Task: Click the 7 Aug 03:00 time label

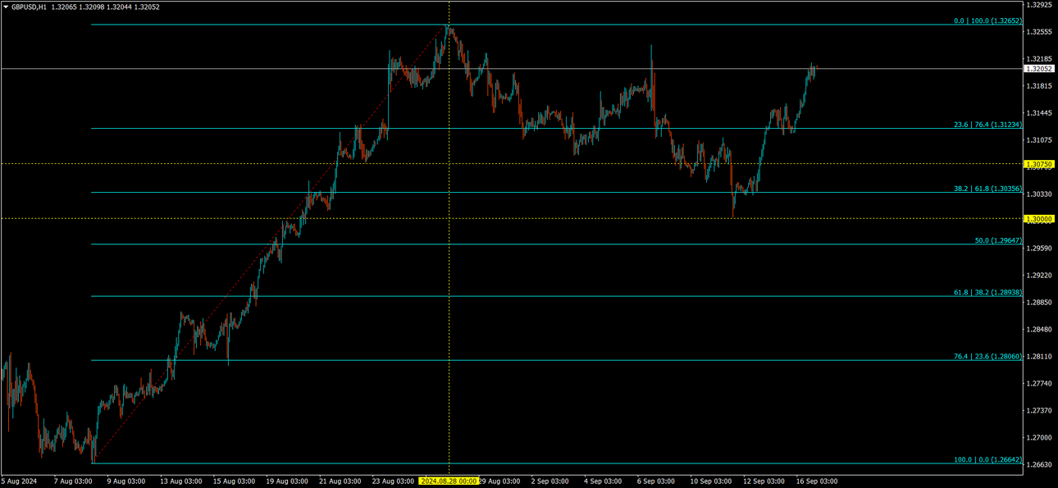Action: click(73, 481)
